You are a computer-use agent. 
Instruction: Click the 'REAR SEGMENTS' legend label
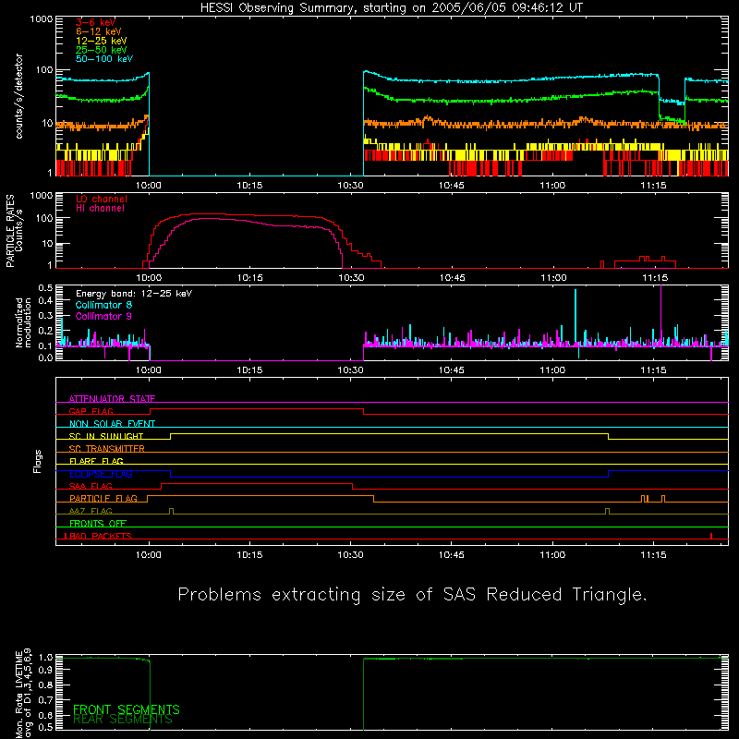click(123, 720)
